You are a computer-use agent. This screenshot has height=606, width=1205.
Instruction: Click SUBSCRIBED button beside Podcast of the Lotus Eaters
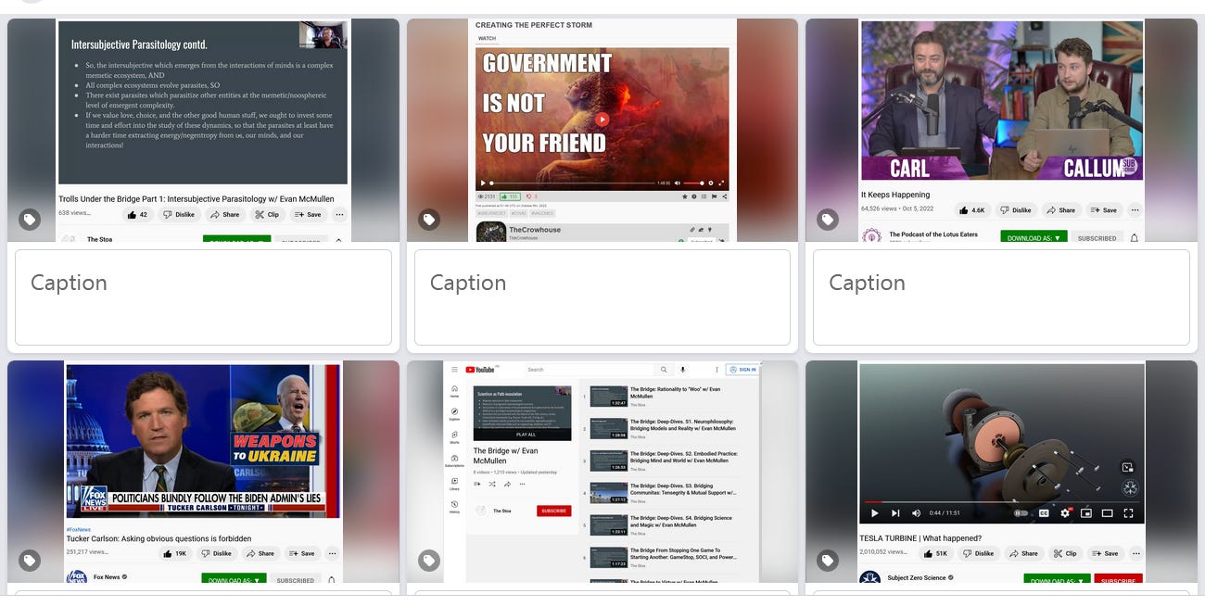click(1097, 237)
